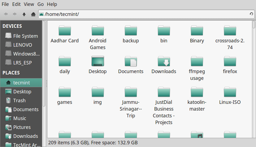This screenshot has height=147, width=256.
Task: Collapse the PLACES sidebar section
Action: point(11,73)
